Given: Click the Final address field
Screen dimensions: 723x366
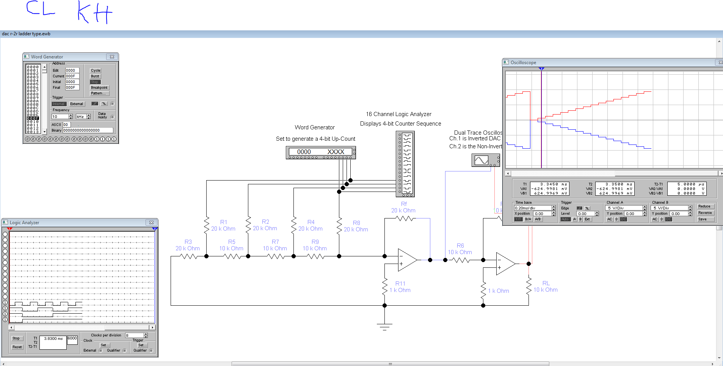Looking at the screenshot, I should tap(72, 88).
